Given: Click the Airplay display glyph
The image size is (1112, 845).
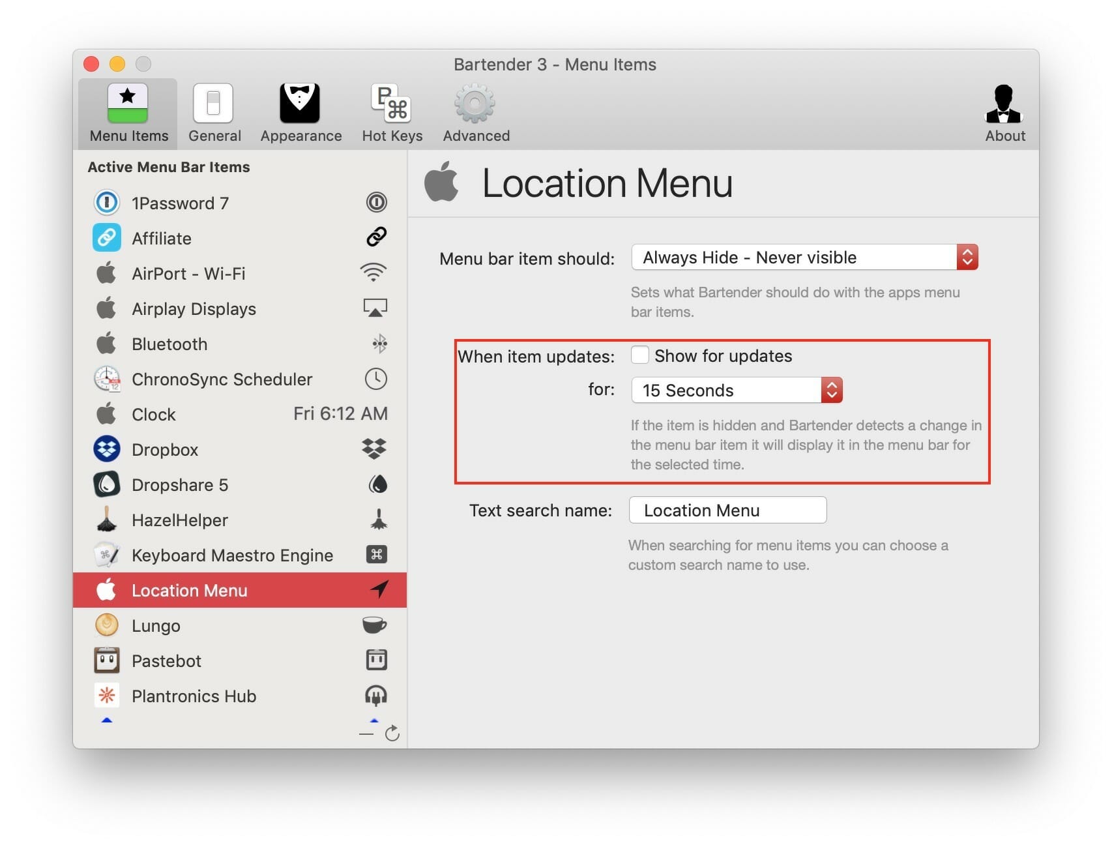Looking at the screenshot, I should [375, 308].
